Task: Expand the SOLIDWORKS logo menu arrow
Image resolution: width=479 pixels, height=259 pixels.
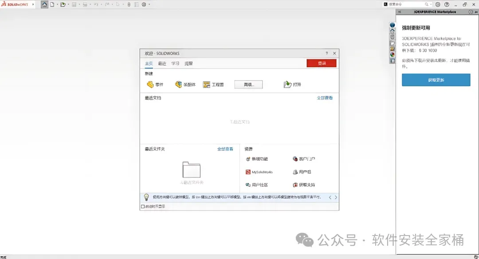Action: coord(33,4)
